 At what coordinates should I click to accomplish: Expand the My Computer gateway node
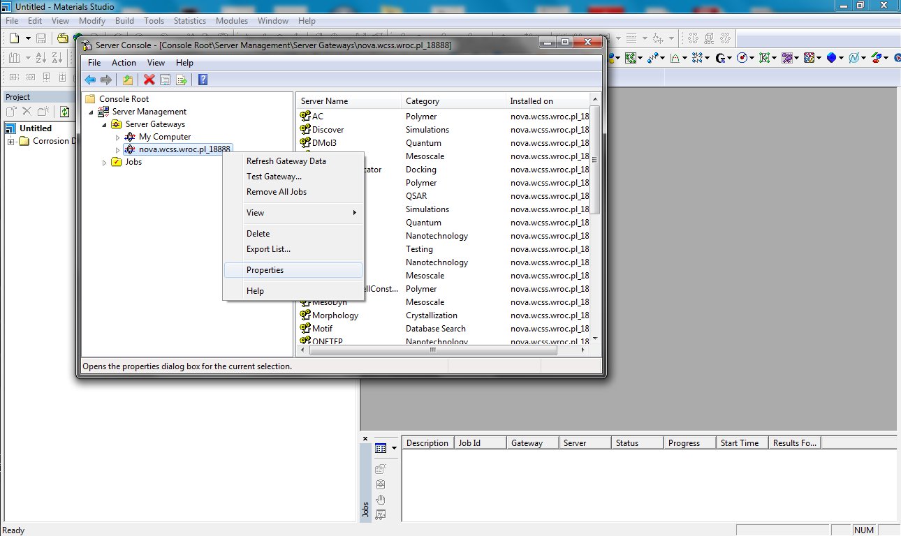118,137
